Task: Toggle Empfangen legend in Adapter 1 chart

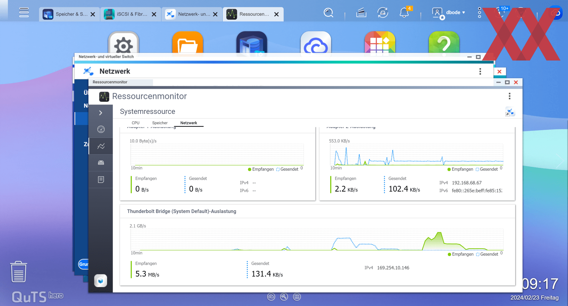Action: point(261,169)
